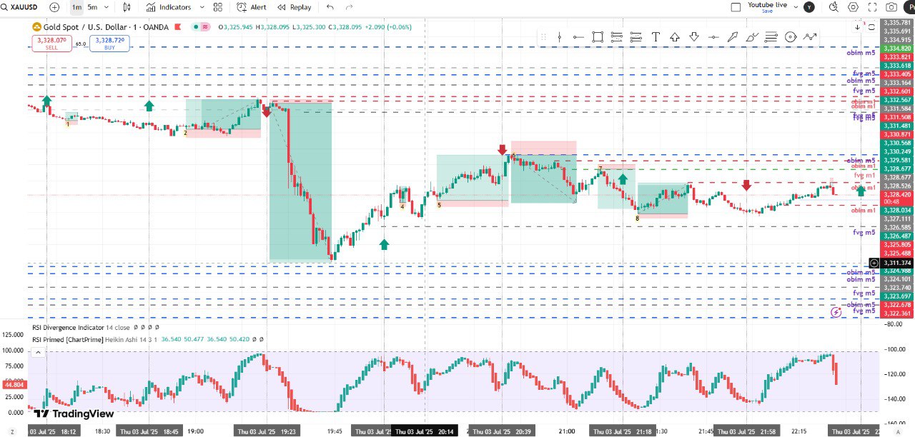This screenshot has height=437, width=915.
Task: Expand the Indicators favorites dropdown arrow
Action: point(202,7)
